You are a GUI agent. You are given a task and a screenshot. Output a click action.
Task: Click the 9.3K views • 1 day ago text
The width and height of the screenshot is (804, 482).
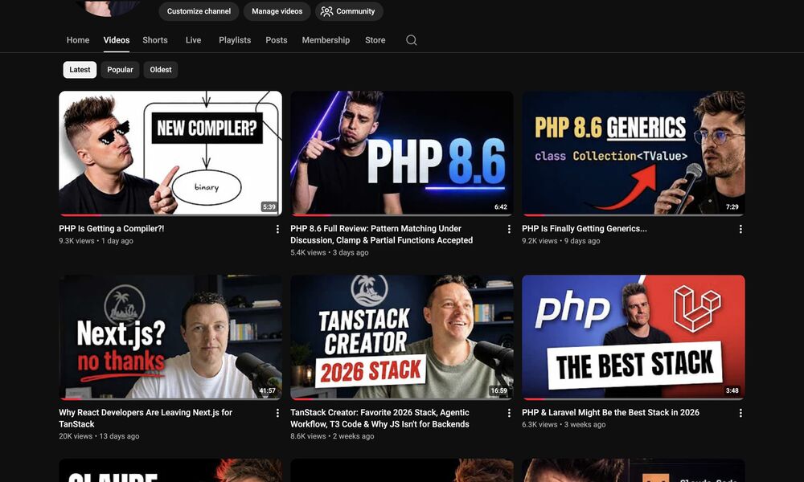click(x=96, y=241)
